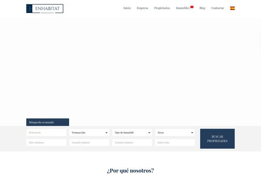Open the Contactar page

pyautogui.click(x=217, y=8)
